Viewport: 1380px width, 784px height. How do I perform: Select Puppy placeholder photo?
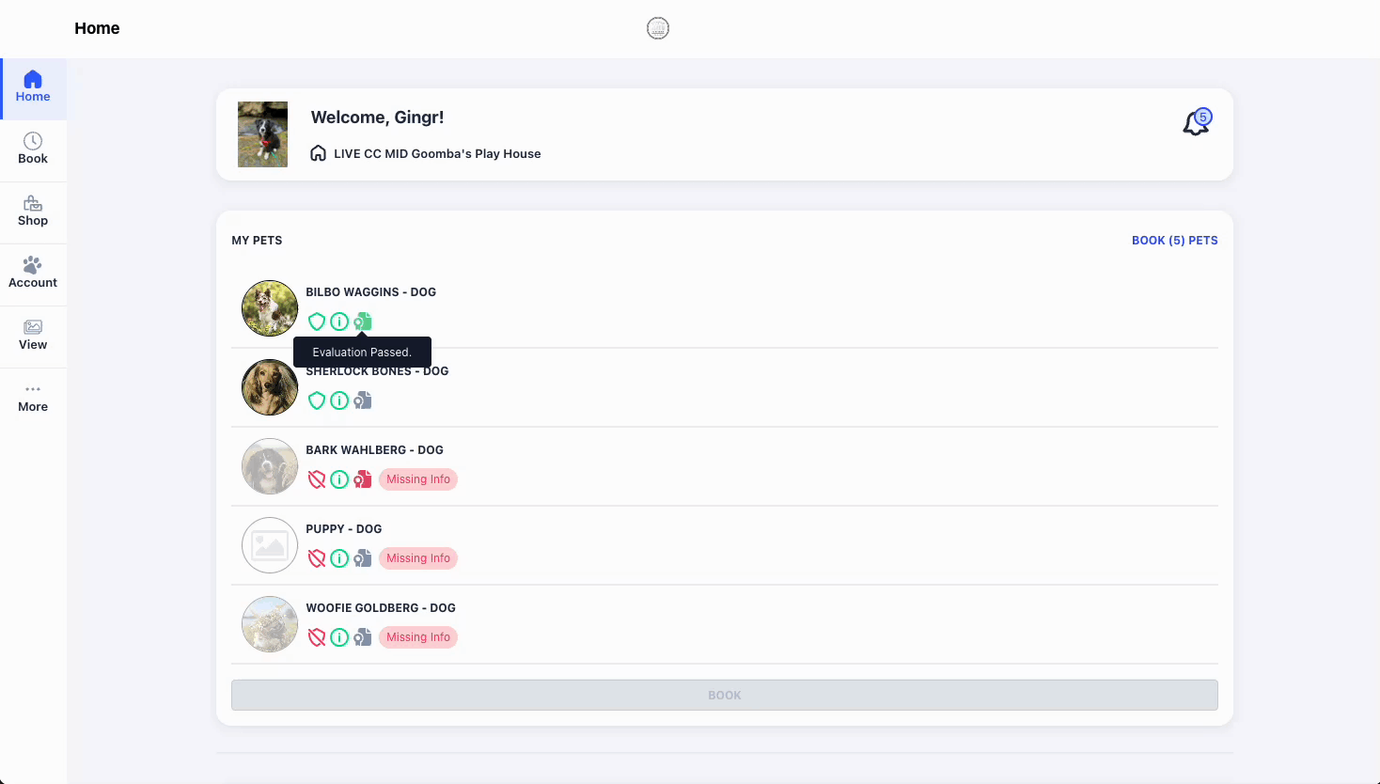tap(270, 545)
